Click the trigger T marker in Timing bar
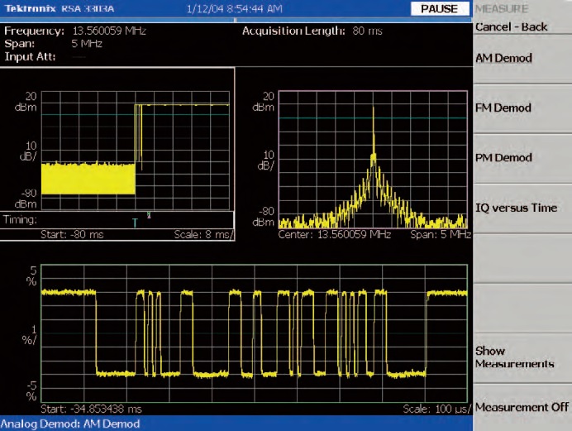Image resolution: width=572 pixels, height=431 pixels. coord(136,223)
